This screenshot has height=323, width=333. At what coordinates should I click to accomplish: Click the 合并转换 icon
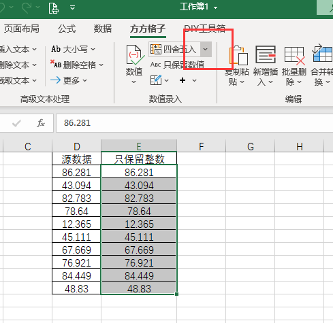(323, 54)
